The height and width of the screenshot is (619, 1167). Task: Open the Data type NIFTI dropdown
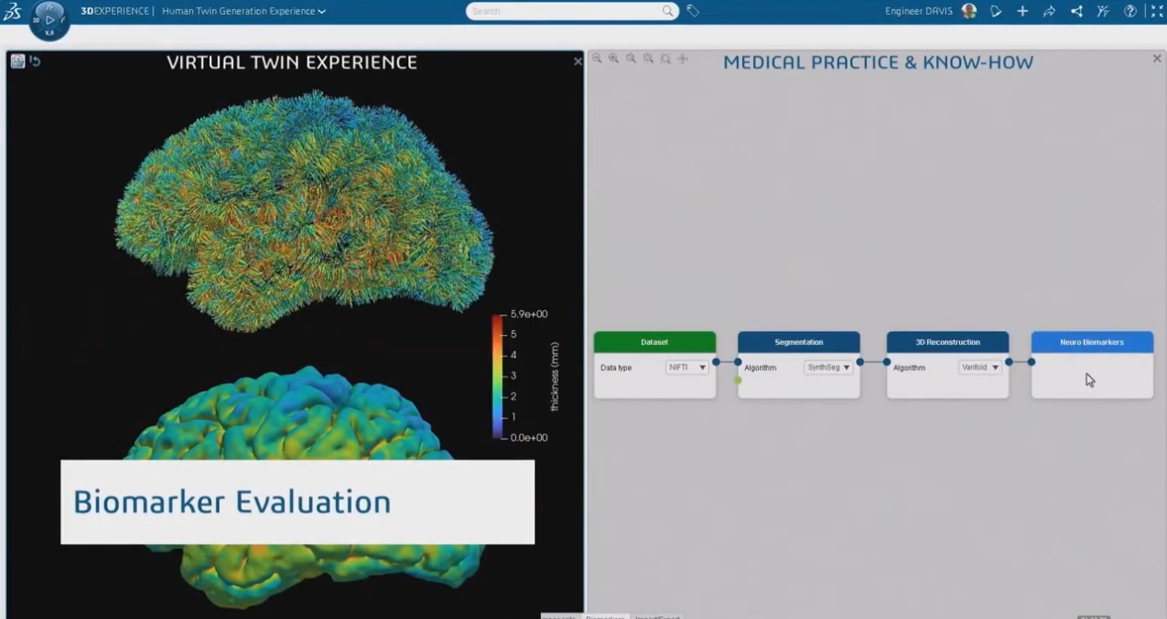click(687, 367)
